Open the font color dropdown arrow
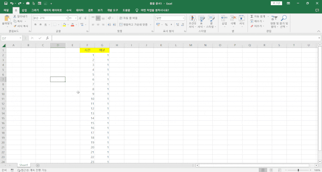322x172 pixels. [x=76, y=25]
